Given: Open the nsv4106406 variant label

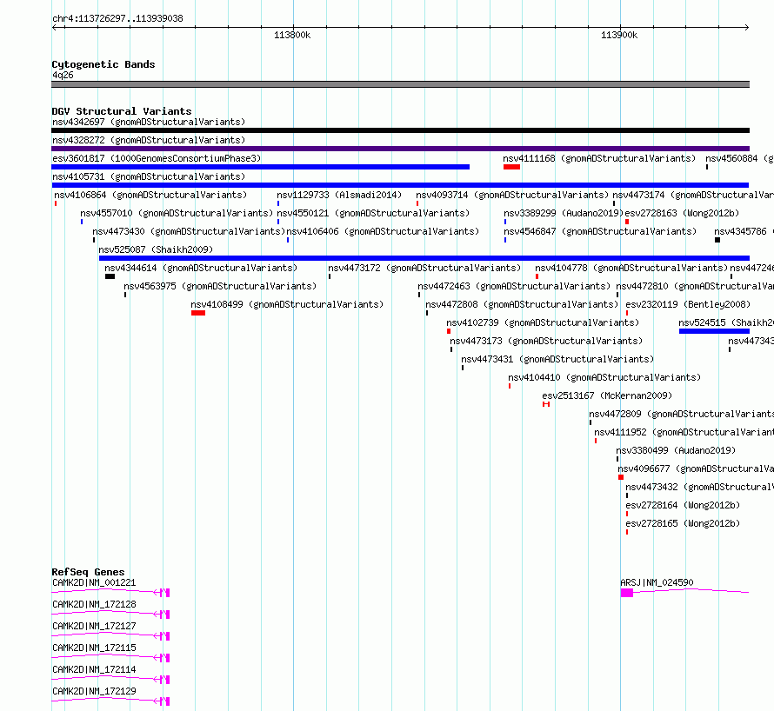Looking at the screenshot, I should [383, 231].
